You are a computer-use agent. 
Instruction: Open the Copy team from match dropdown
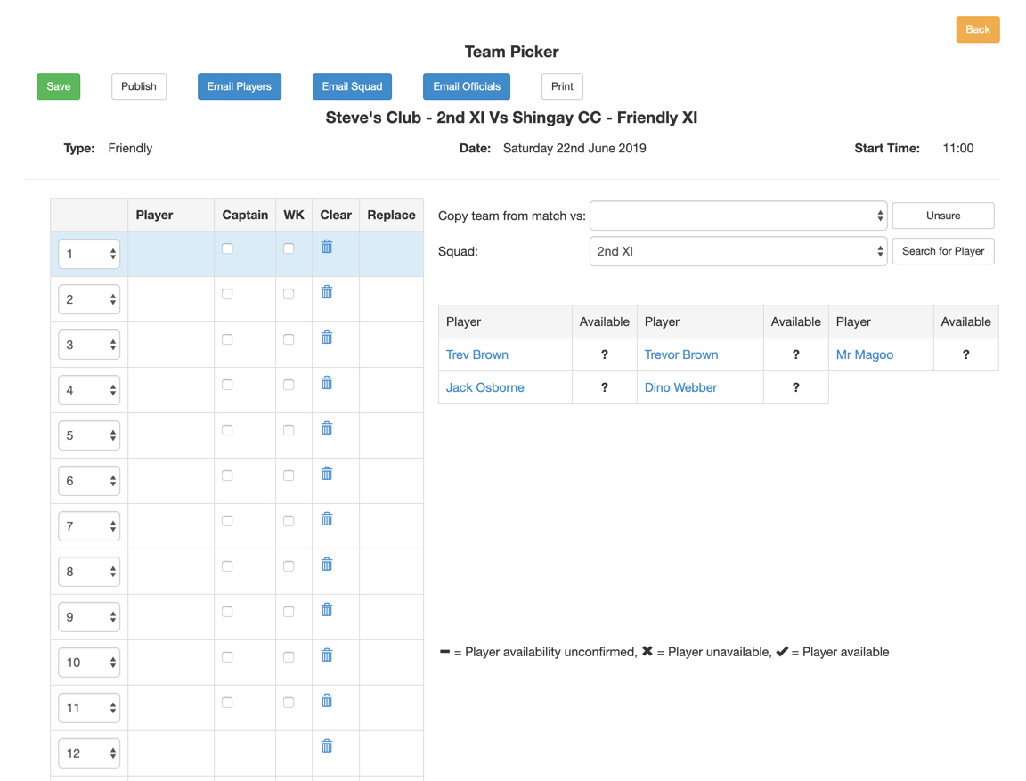(738, 215)
